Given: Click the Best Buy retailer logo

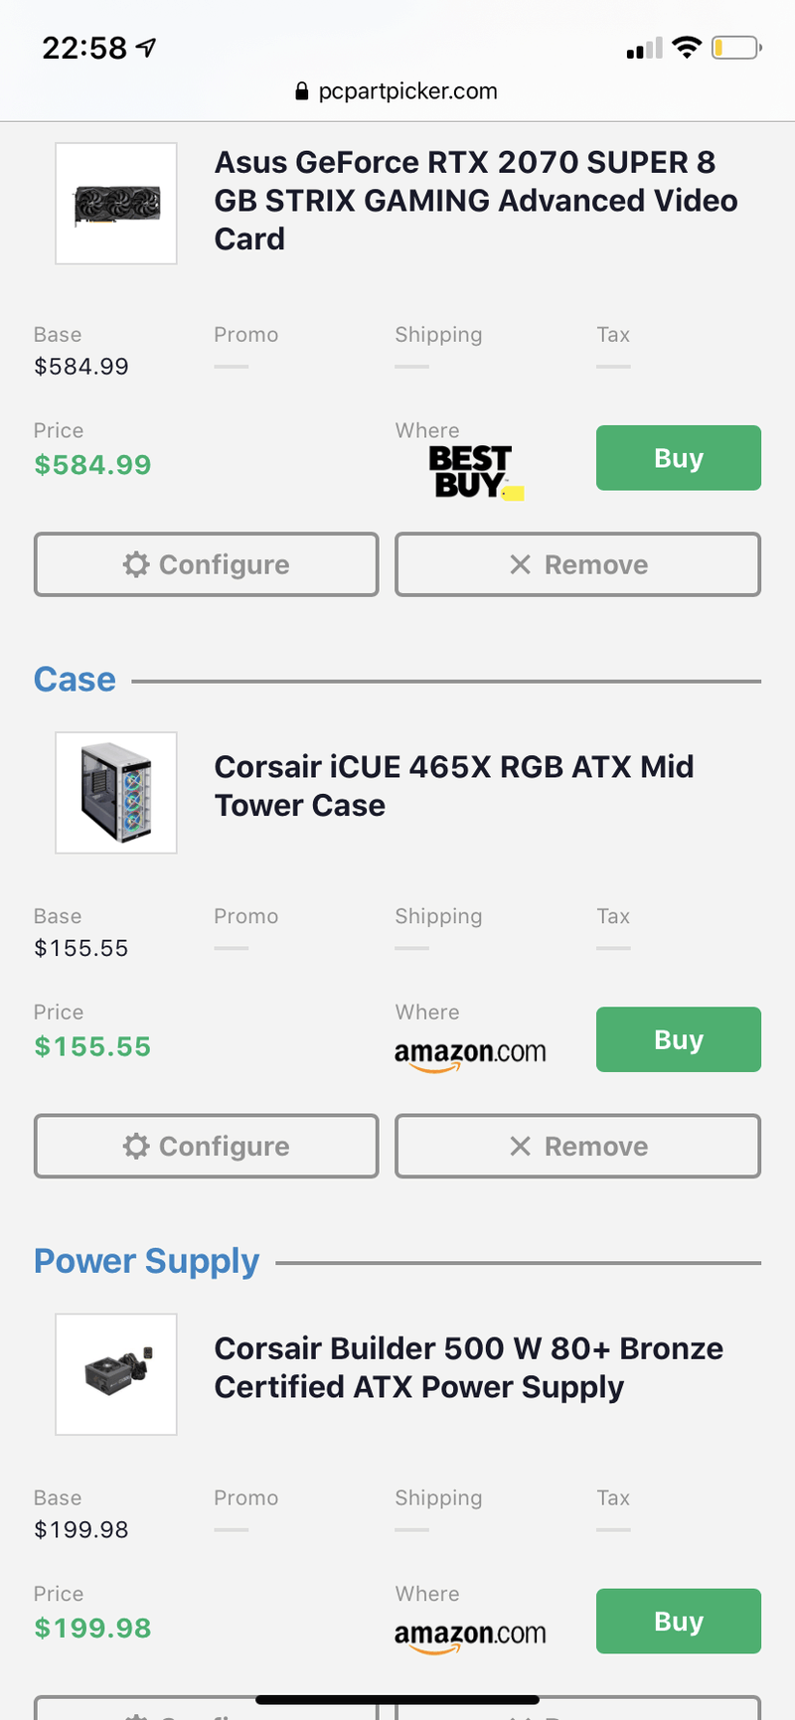Looking at the screenshot, I should (x=470, y=472).
